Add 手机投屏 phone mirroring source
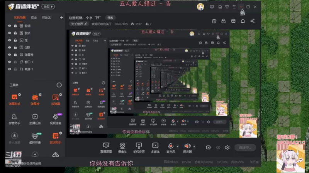 point(139,148)
